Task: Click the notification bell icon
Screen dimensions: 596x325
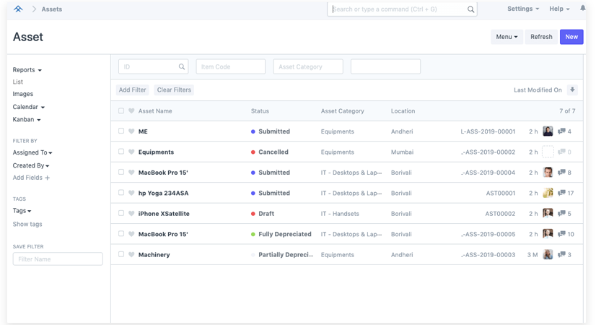Action: (x=583, y=9)
